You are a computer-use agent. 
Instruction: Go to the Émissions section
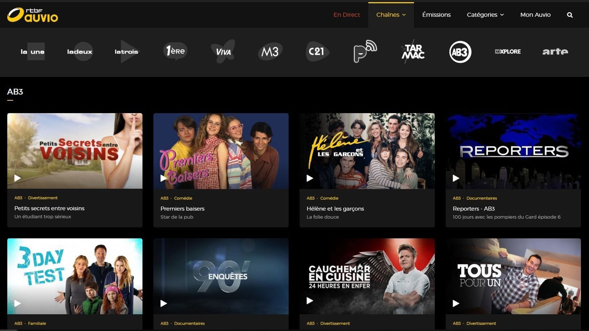coord(437,15)
